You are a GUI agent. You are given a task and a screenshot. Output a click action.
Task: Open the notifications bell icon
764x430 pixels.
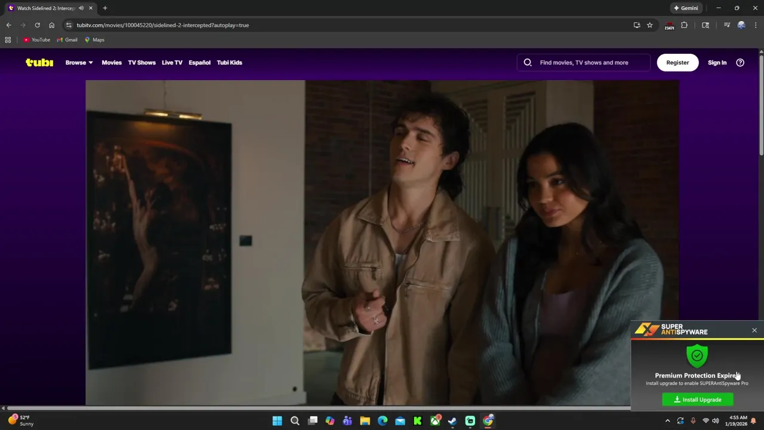click(x=754, y=421)
